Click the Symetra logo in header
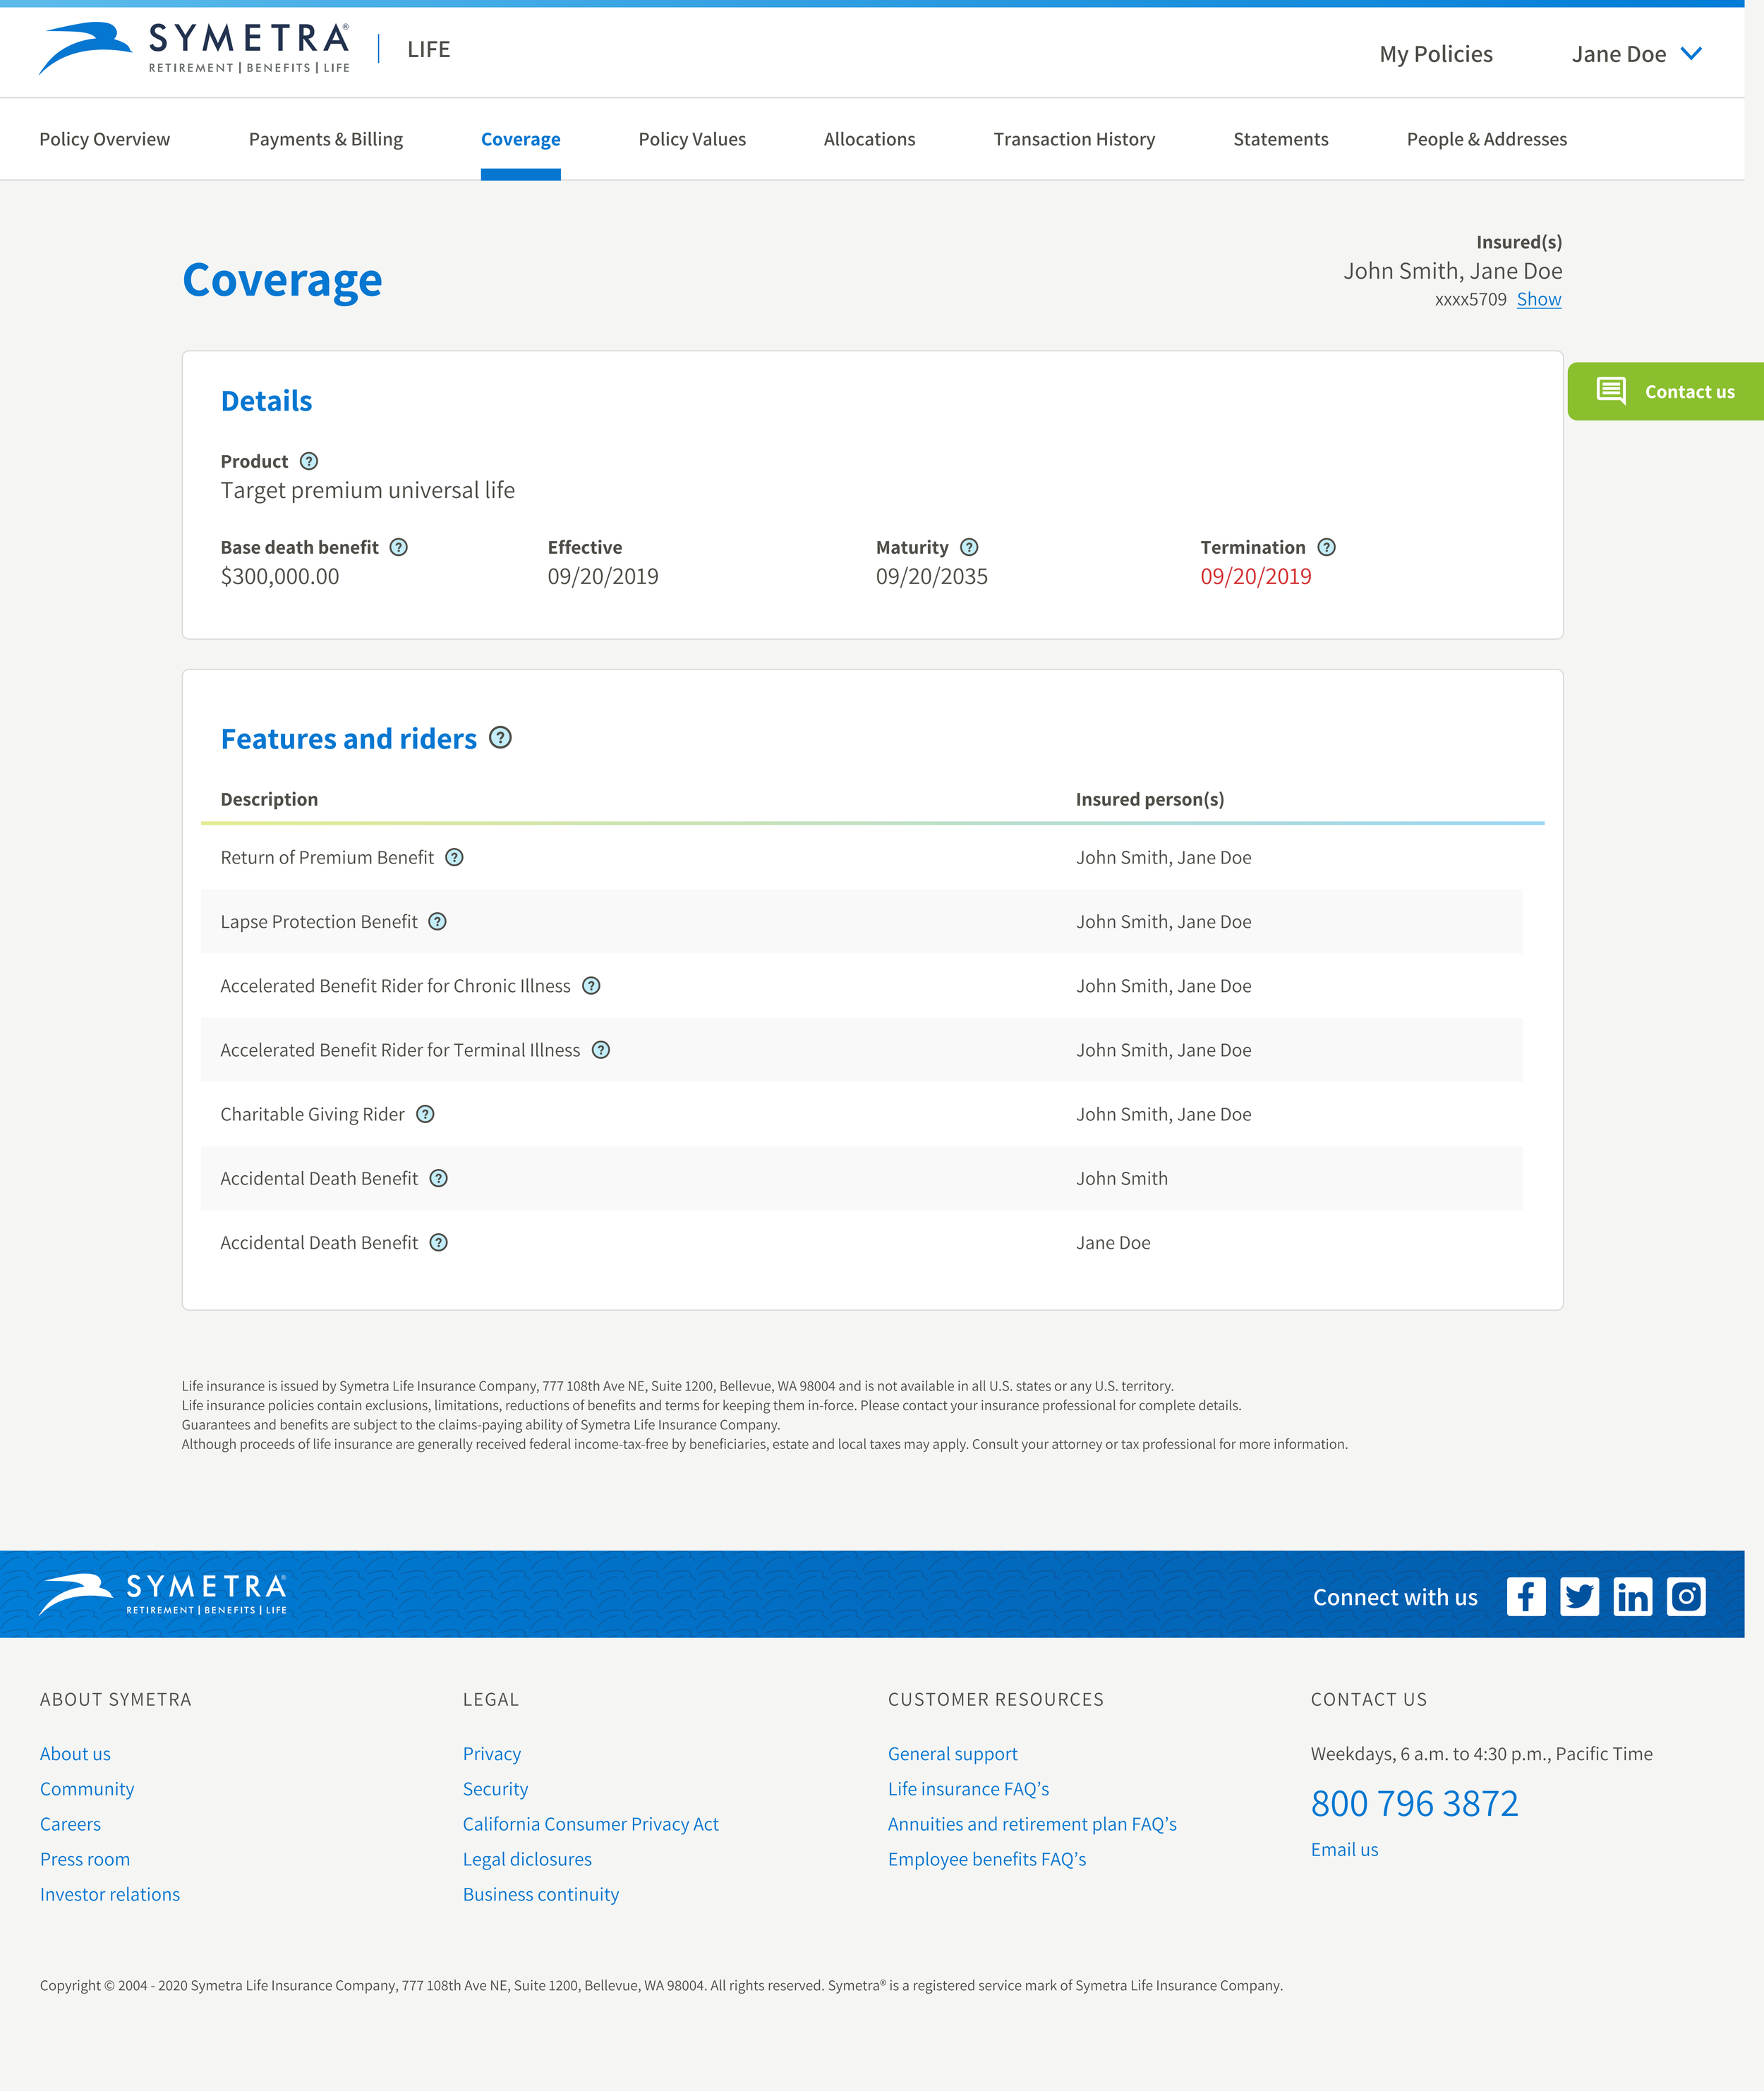 (195, 49)
